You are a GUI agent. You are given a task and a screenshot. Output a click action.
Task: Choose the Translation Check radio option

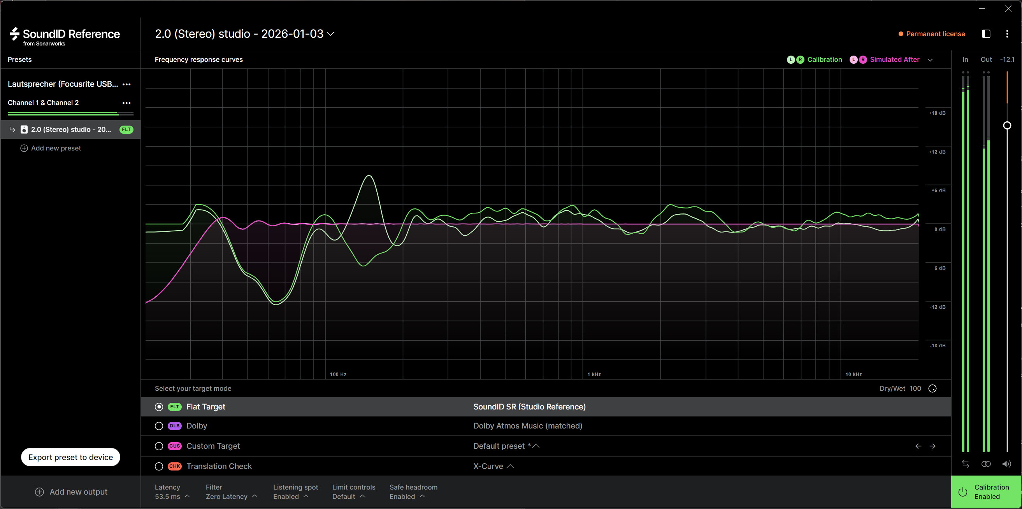tap(159, 466)
